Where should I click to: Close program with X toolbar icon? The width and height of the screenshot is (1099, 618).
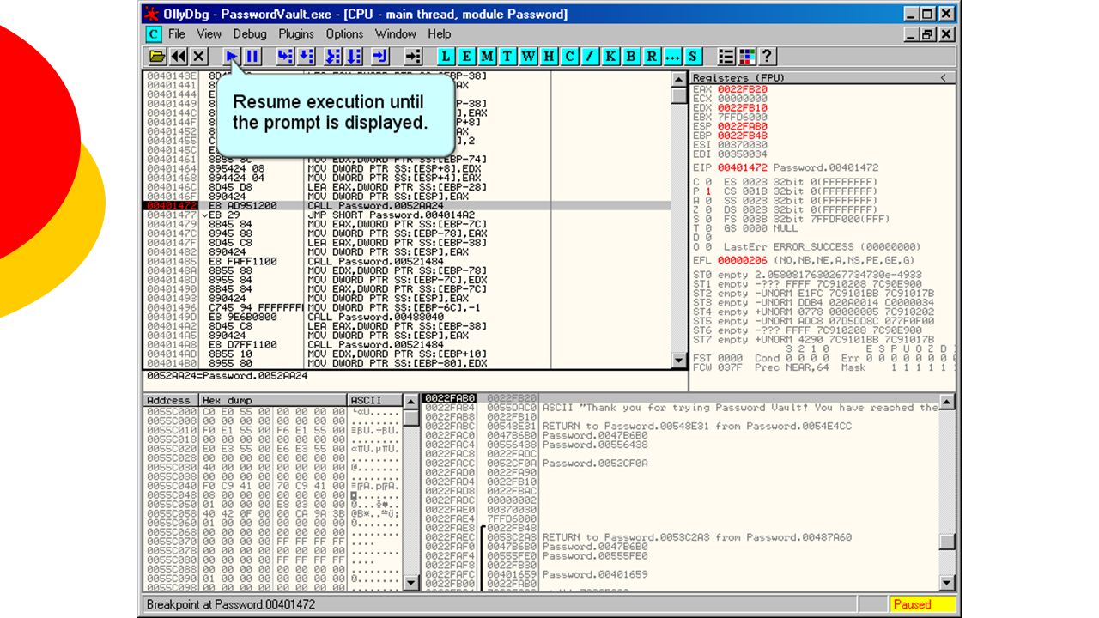[x=199, y=57]
